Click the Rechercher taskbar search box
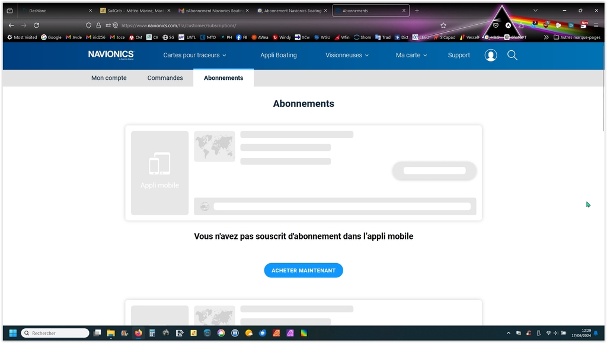The height and width of the screenshot is (343, 607). coord(55,333)
